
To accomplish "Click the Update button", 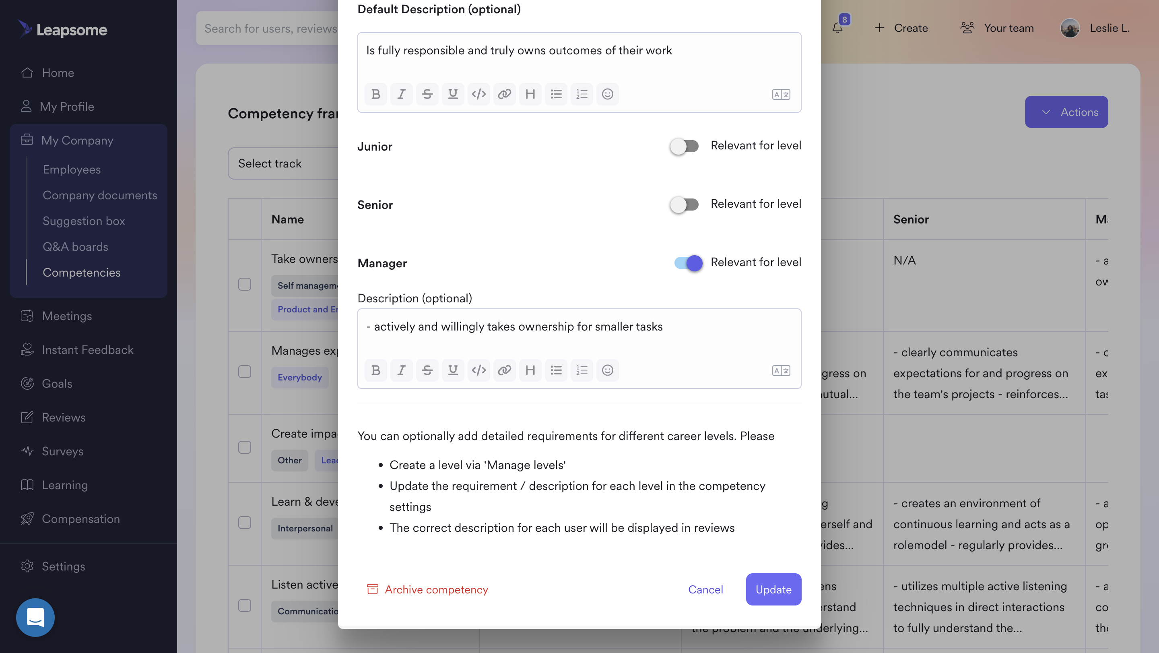I will tap(773, 589).
